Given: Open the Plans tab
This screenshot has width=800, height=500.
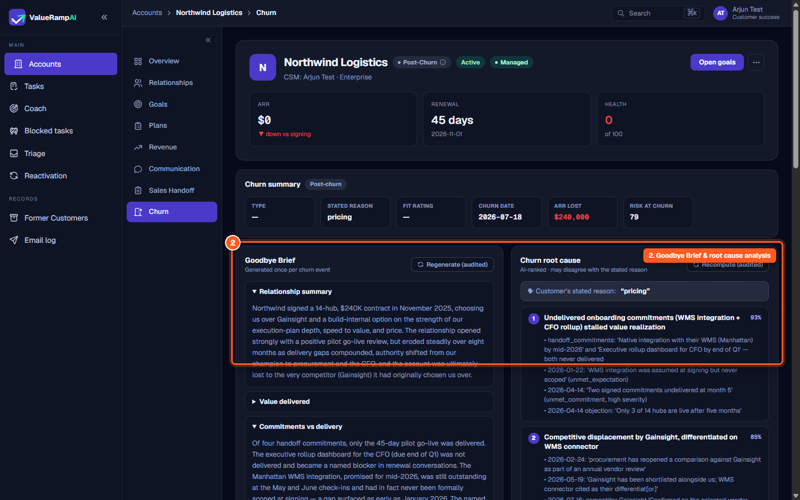Looking at the screenshot, I should (x=172, y=126).
